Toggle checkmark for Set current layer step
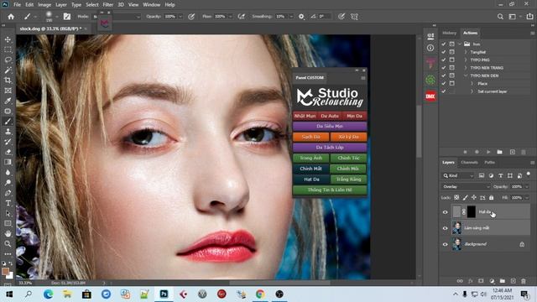 tap(444, 91)
